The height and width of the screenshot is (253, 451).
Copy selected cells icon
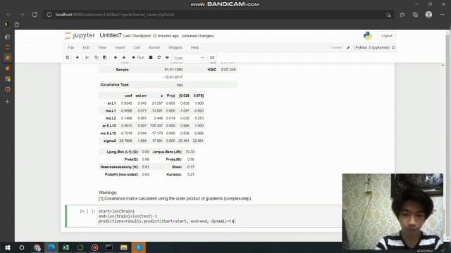[x=96, y=58]
